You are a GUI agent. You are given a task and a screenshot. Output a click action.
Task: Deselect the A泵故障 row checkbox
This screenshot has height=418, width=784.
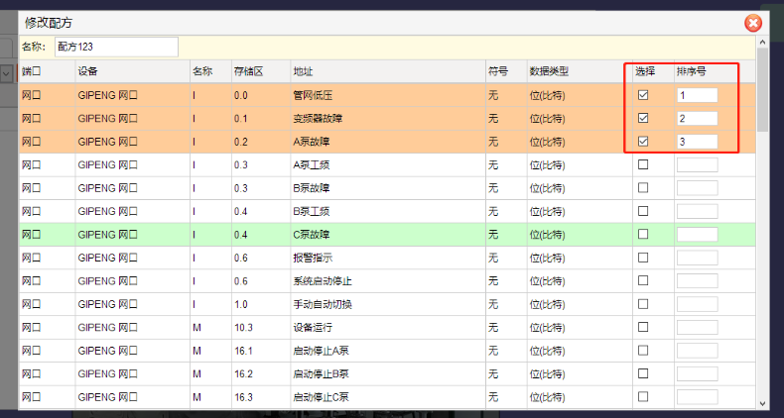(x=643, y=142)
